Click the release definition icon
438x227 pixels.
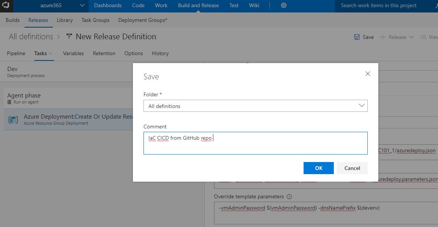click(x=69, y=36)
